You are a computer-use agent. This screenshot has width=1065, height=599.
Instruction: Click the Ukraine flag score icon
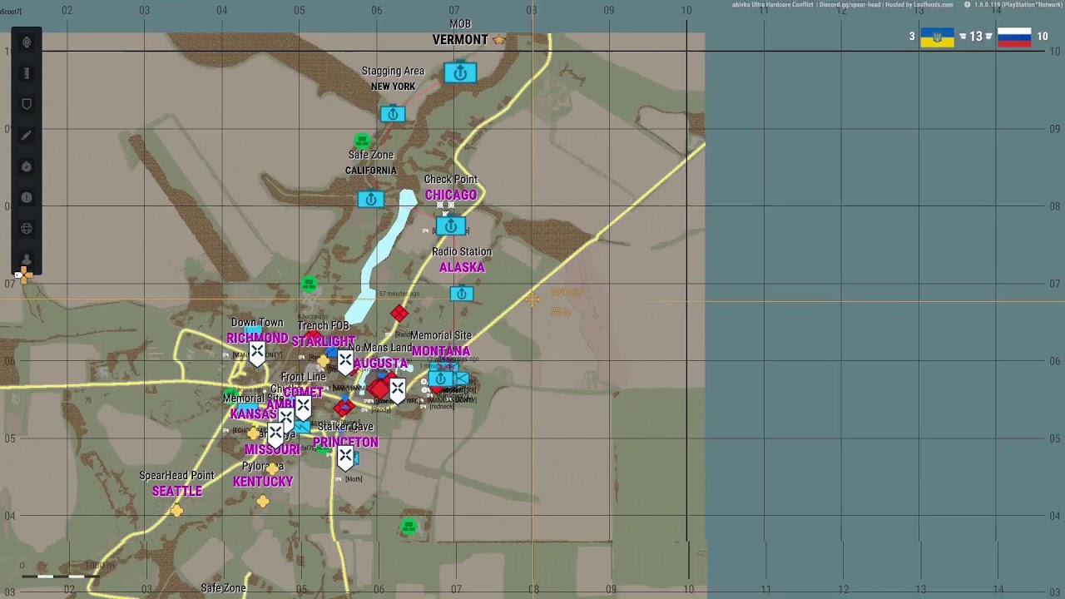pyautogui.click(x=937, y=37)
